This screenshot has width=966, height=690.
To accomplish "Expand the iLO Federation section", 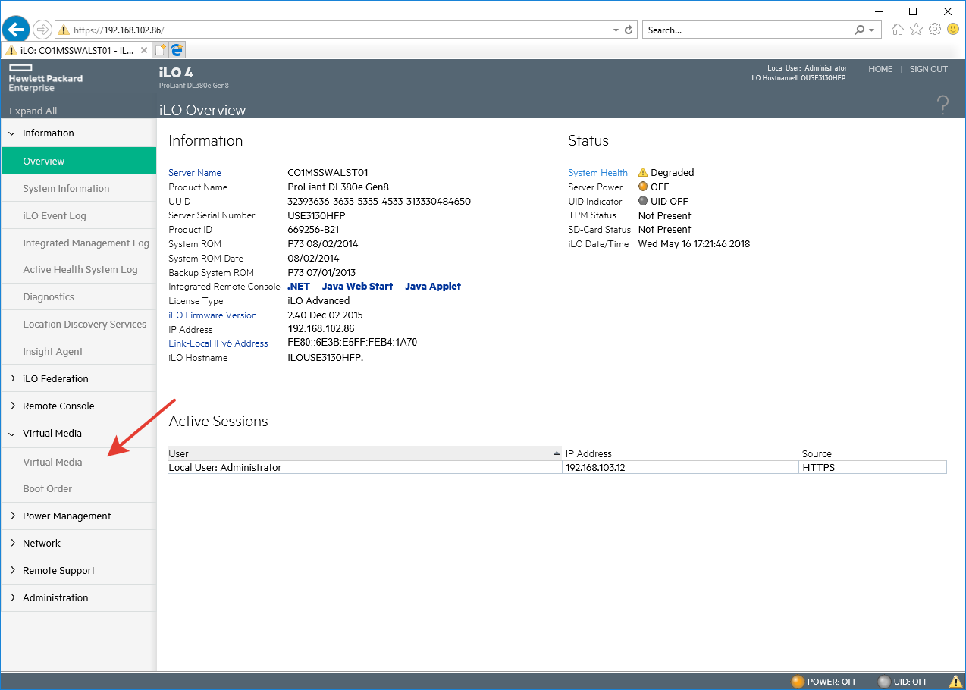I will [x=12, y=378].
